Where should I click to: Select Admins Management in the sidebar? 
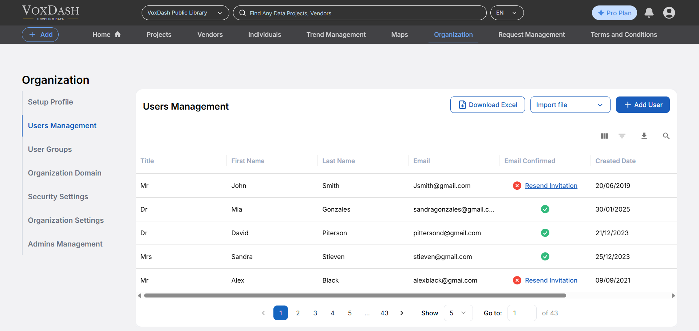(x=65, y=244)
